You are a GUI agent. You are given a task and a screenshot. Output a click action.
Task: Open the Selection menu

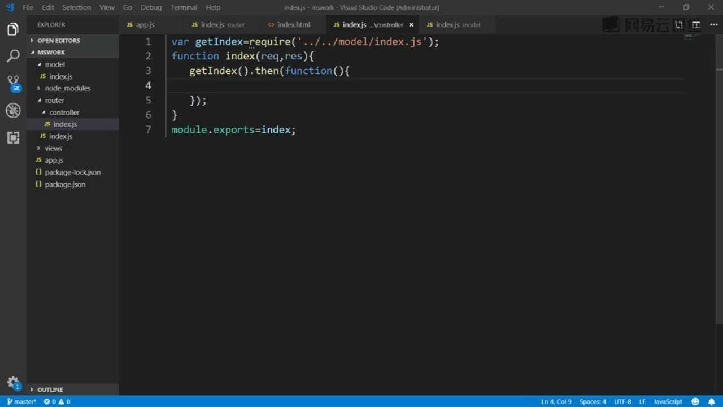76,7
